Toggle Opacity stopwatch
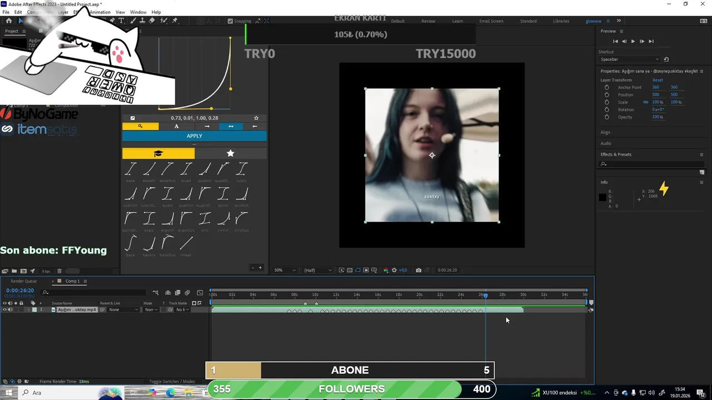This screenshot has width=712, height=400. pyautogui.click(x=606, y=117)
